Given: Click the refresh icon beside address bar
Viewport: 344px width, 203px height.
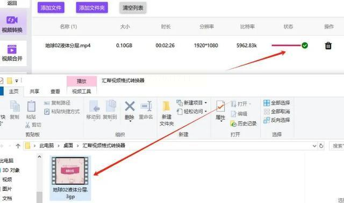Looking at the screenshot, I should (321, 146).
